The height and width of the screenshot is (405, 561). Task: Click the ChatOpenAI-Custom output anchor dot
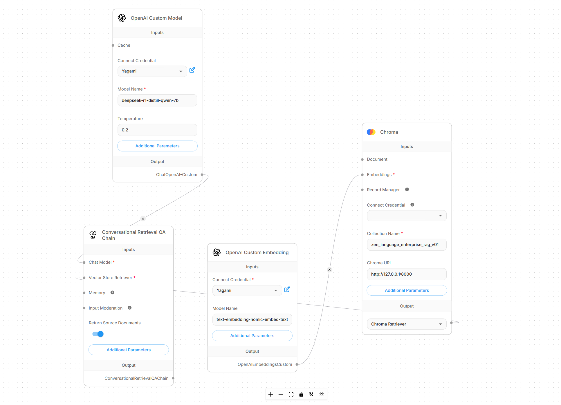(x=202, y=175)
